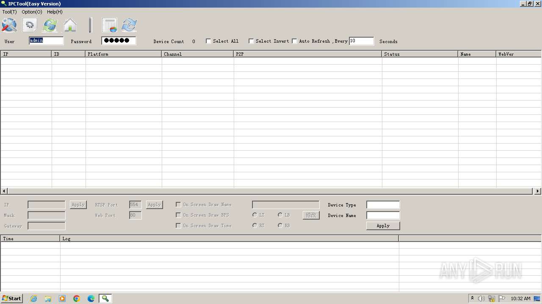The image size is (542, 304).
Task: Open the spreadsheet with pie chart icon
Action: click(x=110, y=25)
